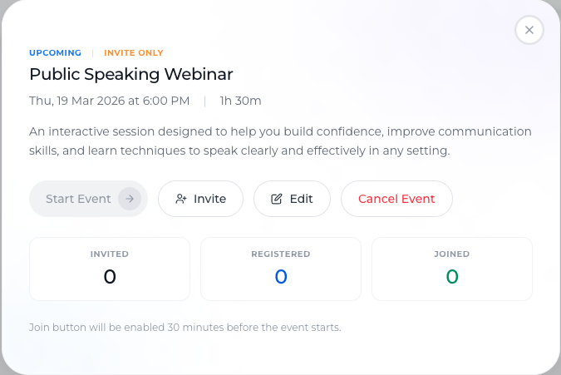Click the Join button availability note
This screenshot has height=375, width=561.
[x=185, y=328]
